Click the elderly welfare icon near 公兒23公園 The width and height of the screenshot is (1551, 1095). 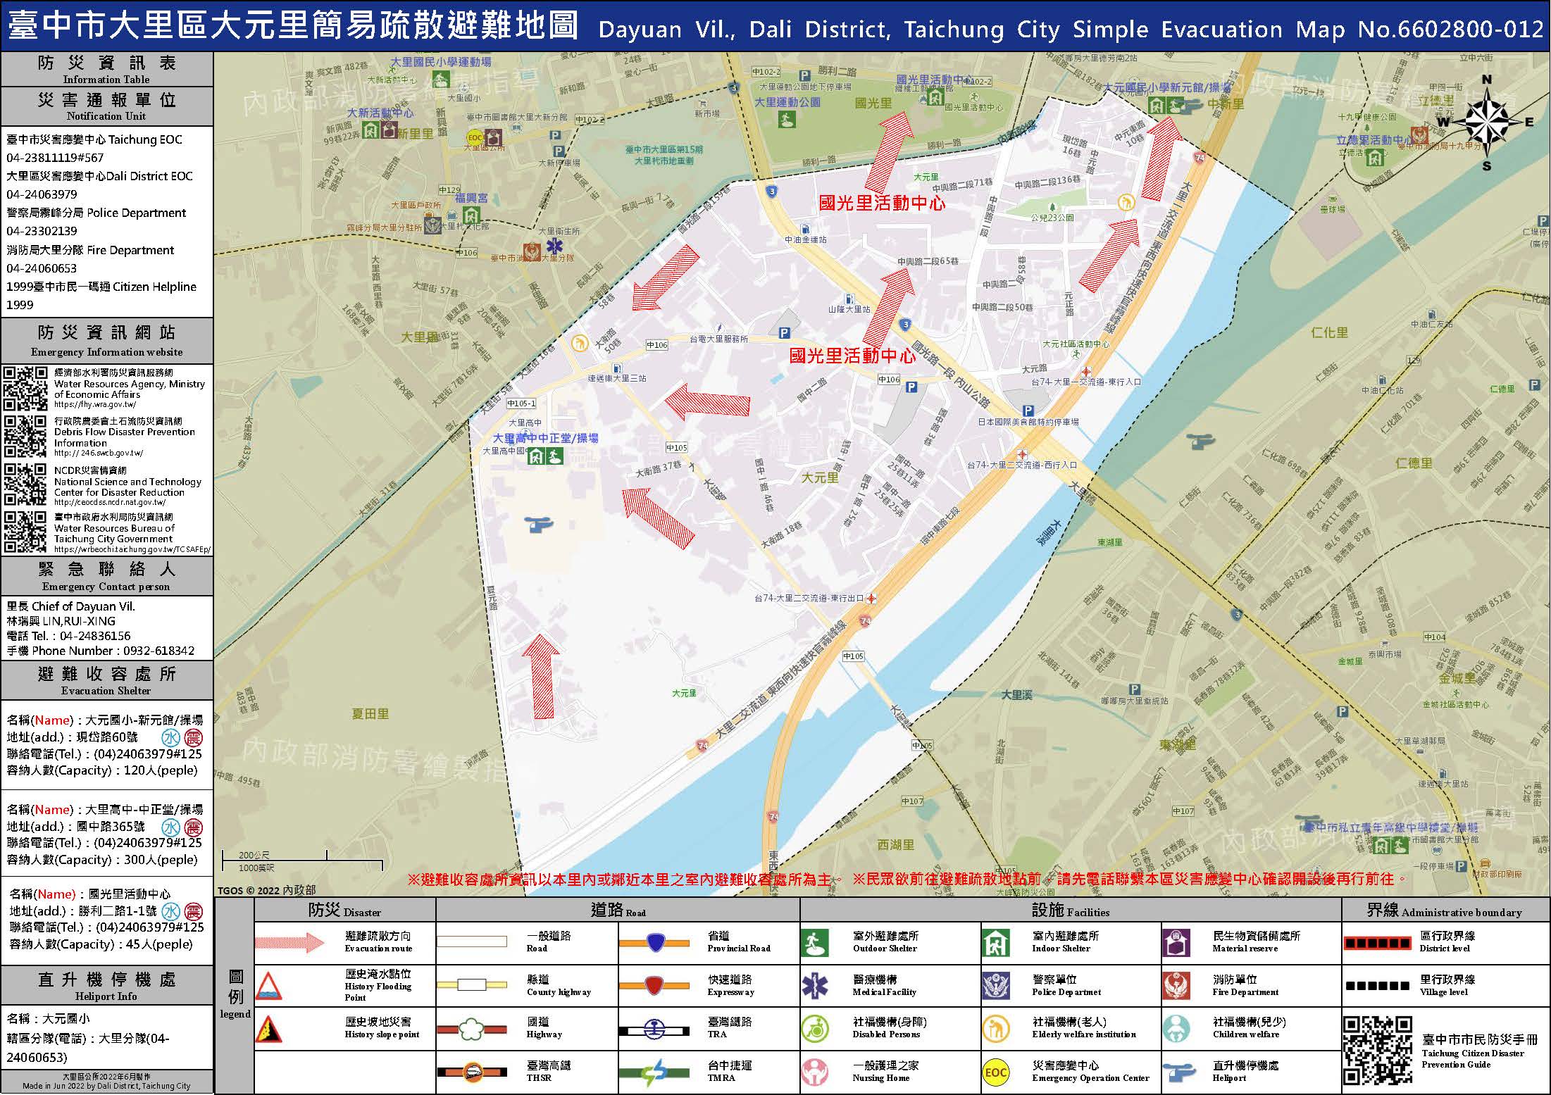(x=1126, y=203)
